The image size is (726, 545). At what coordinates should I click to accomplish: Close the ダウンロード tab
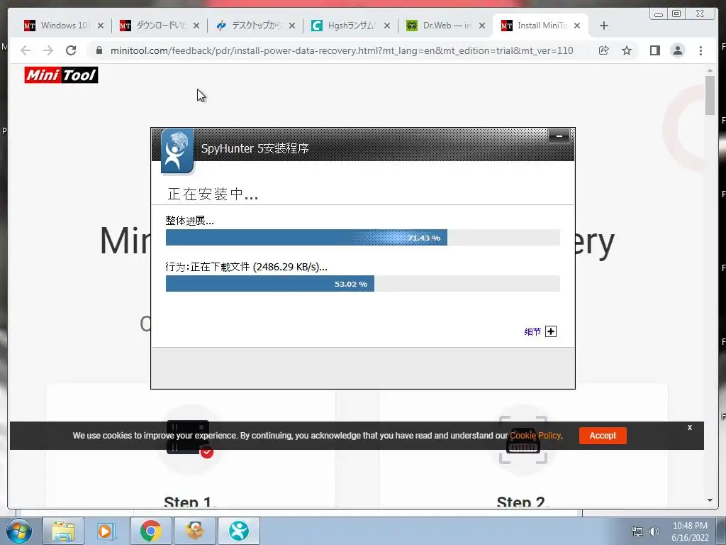(196, 26)
